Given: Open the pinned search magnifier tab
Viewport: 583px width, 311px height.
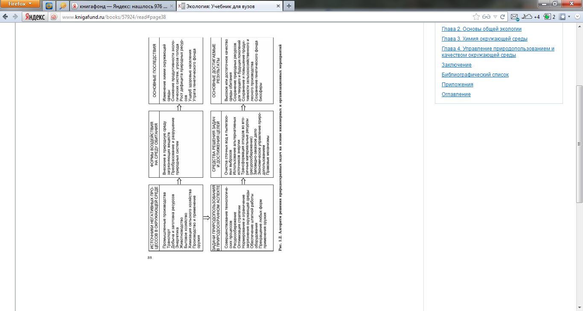Looking at the screenshot, I should click(x=62, y=6).
